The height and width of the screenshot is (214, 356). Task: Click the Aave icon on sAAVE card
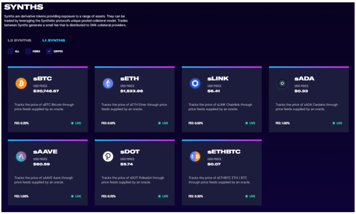[21, 157]
